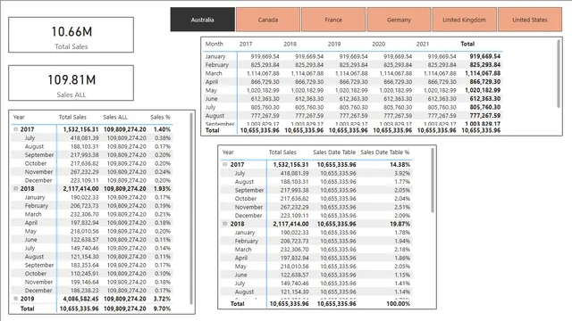Choose United States in the slicer

tap(530, 20)
